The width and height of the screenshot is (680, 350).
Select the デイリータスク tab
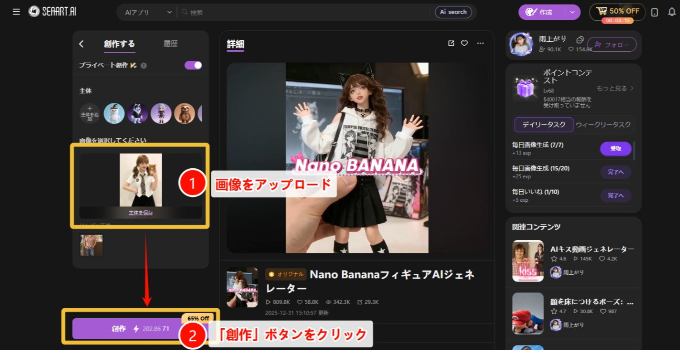(544, 125)
